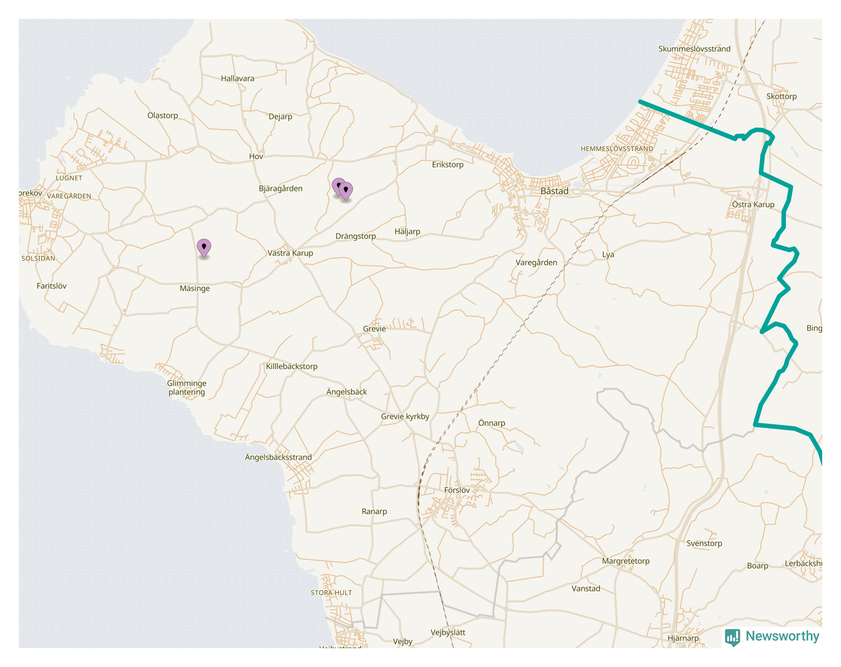The image size is (841, 667).
Task: Click the Vejbyslätt label
Action: [x=448, y=632]
